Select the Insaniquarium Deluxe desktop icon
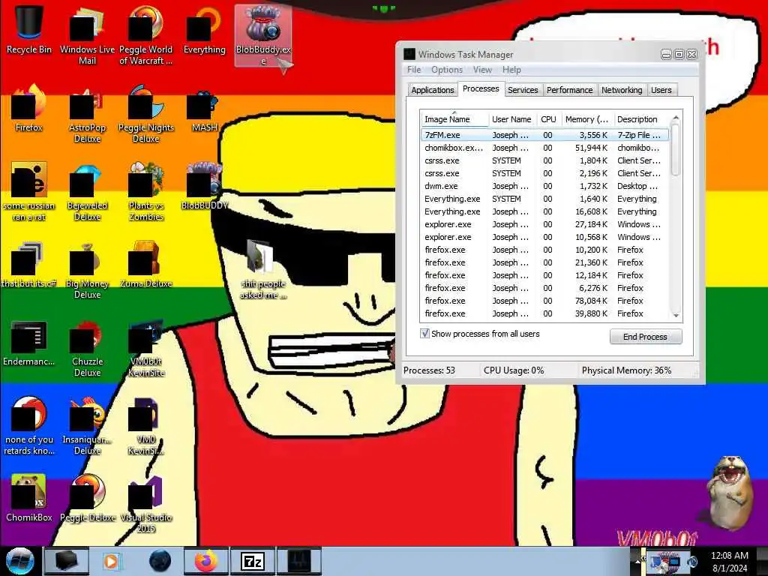Screen dimensions: 768x576 [87, 426]
